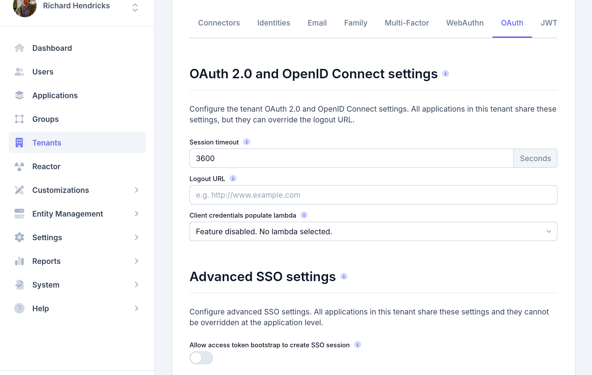This screenshot has width=592, height=375.
Task: Expand the System submenu chevron
Action: [137, 285]
